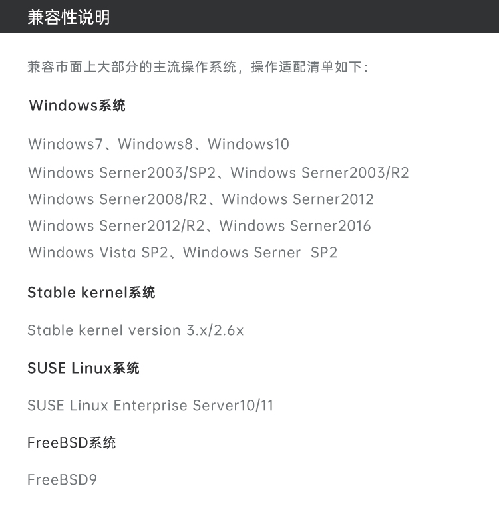Screen dimensions: 499x526
Task: Click the FreeBSD9 text line
Action: tap(63, 479)
